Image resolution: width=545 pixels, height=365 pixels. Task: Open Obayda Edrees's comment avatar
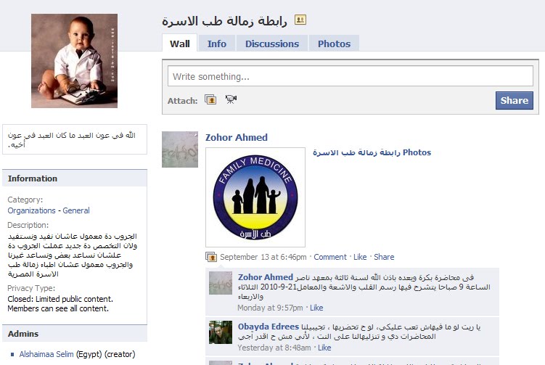[x=221, y=332]
